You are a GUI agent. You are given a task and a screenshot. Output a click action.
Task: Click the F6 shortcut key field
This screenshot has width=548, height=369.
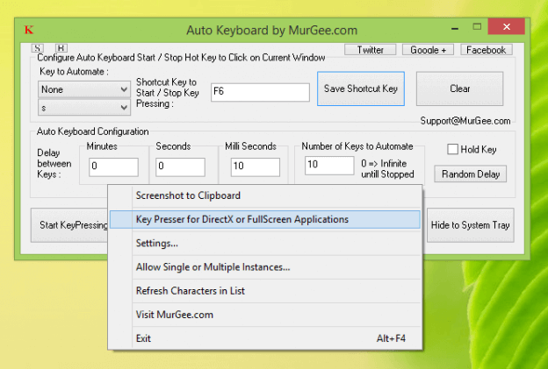pos(260,92)
